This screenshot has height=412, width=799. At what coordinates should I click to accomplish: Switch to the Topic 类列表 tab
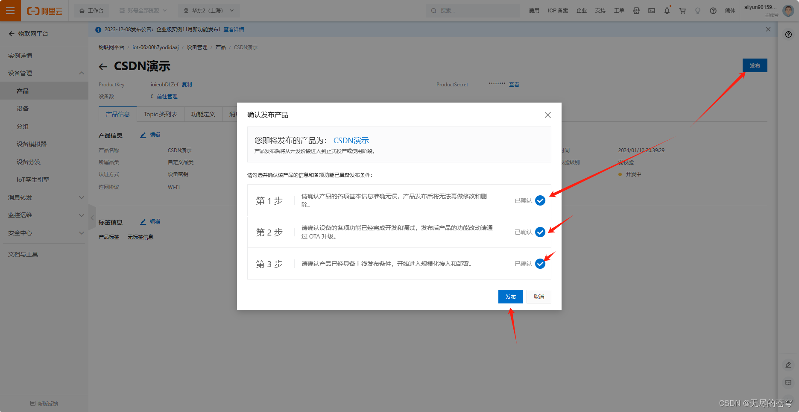(x=161, y=114)
